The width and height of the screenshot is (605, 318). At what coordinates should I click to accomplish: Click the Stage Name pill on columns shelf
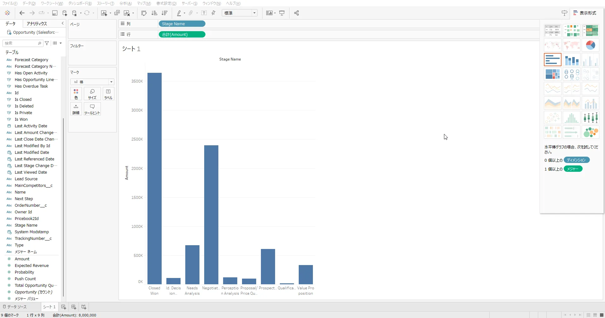(x=182, y=24)
